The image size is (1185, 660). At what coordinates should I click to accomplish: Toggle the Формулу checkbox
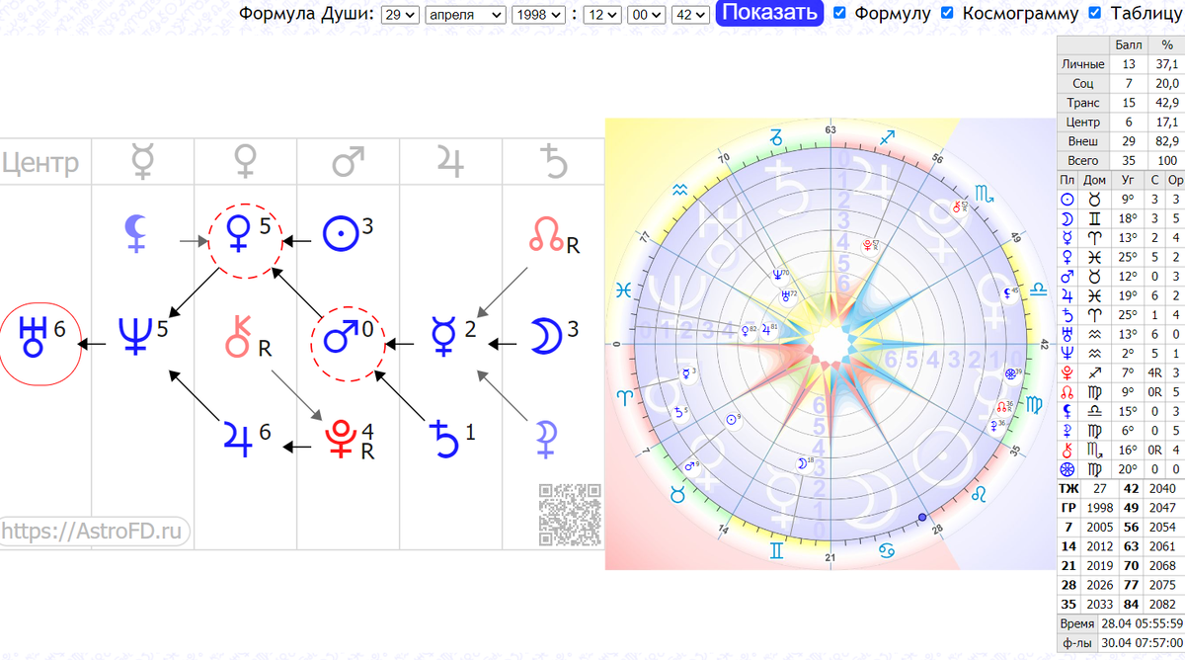[839, 13]
